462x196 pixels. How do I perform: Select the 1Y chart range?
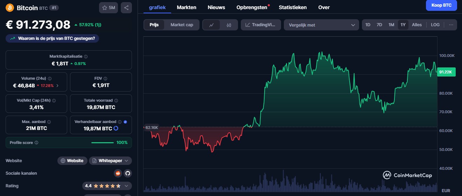tap(403, 25)
